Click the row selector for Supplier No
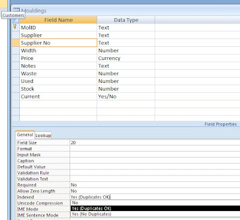This screenshot has height=220, width=240. (16, 43)
